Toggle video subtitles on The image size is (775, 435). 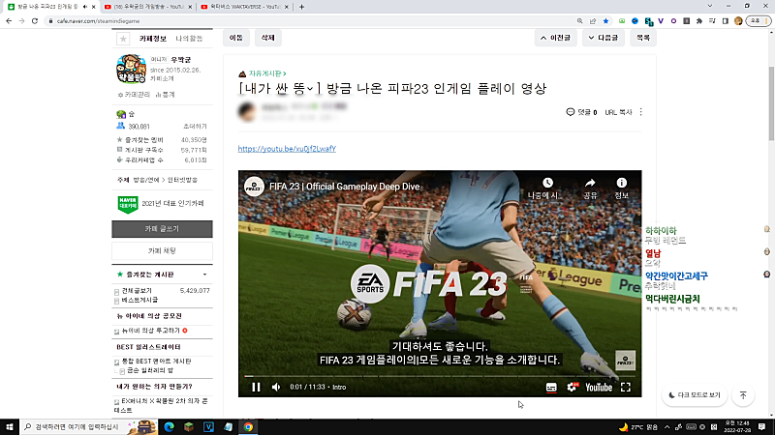coord(551,388)
